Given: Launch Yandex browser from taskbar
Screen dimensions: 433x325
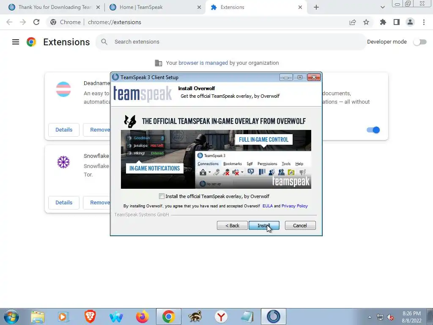Looking at the screenshot, I should tap(221, 317).
